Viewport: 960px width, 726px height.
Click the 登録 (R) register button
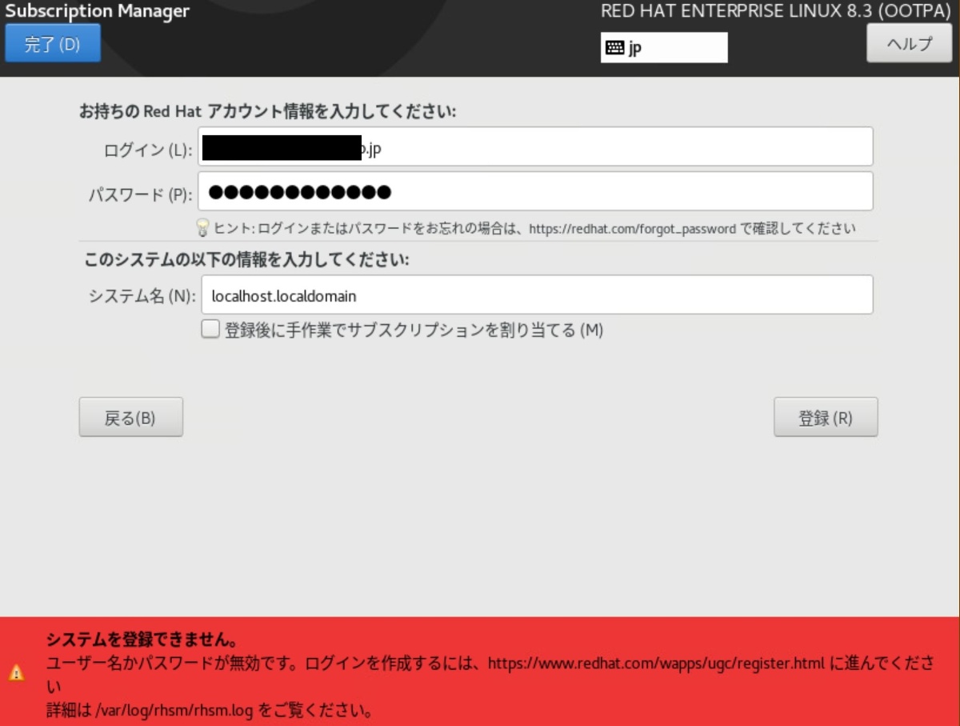pos(826,417)
